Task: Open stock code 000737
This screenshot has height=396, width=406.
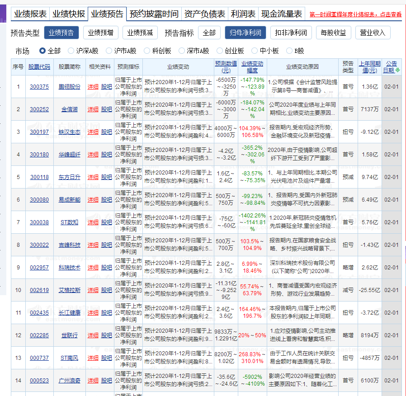Action: point(39,358)
